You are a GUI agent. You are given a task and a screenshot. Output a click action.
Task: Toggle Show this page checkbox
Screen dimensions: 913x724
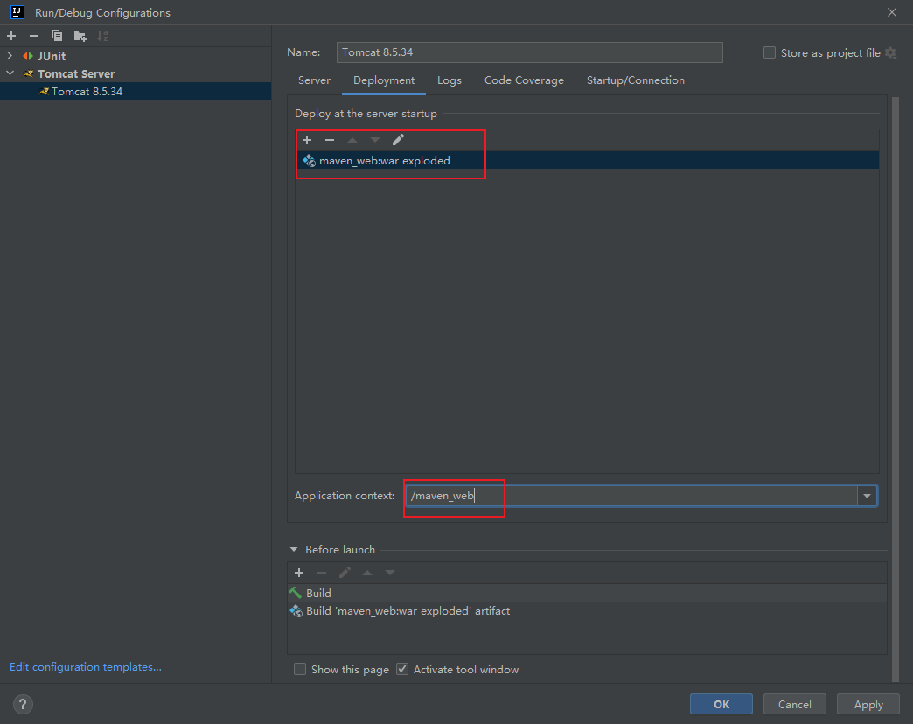300,670
